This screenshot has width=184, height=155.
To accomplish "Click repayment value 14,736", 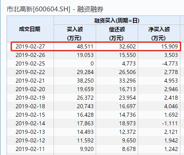I will point(127,115).
